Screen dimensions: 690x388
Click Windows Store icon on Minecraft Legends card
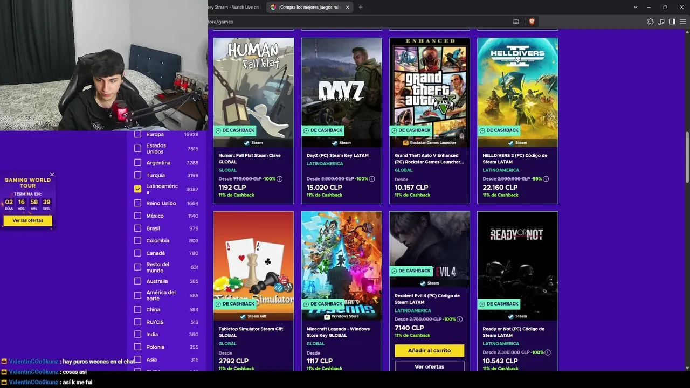pyautogui.click(x=327, y=316)
